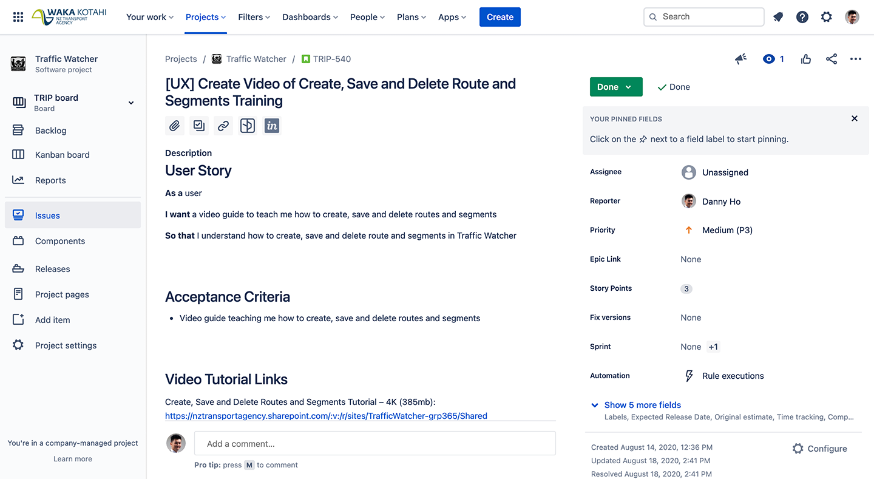Open the Projects dropdown menu
This screenshot has height=479, width=874.
coord(206,17)
